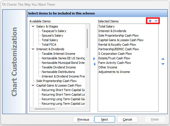Move selected item up with up arrow

(x=163, y=59)
